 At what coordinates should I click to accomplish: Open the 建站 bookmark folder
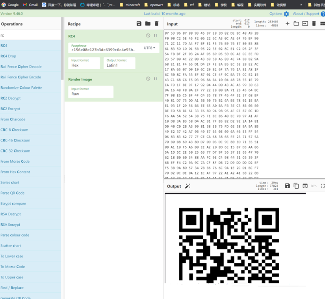[204, 5]
